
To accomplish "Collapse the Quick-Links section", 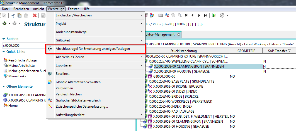I will pyautogui.click(x=4, y=52).
